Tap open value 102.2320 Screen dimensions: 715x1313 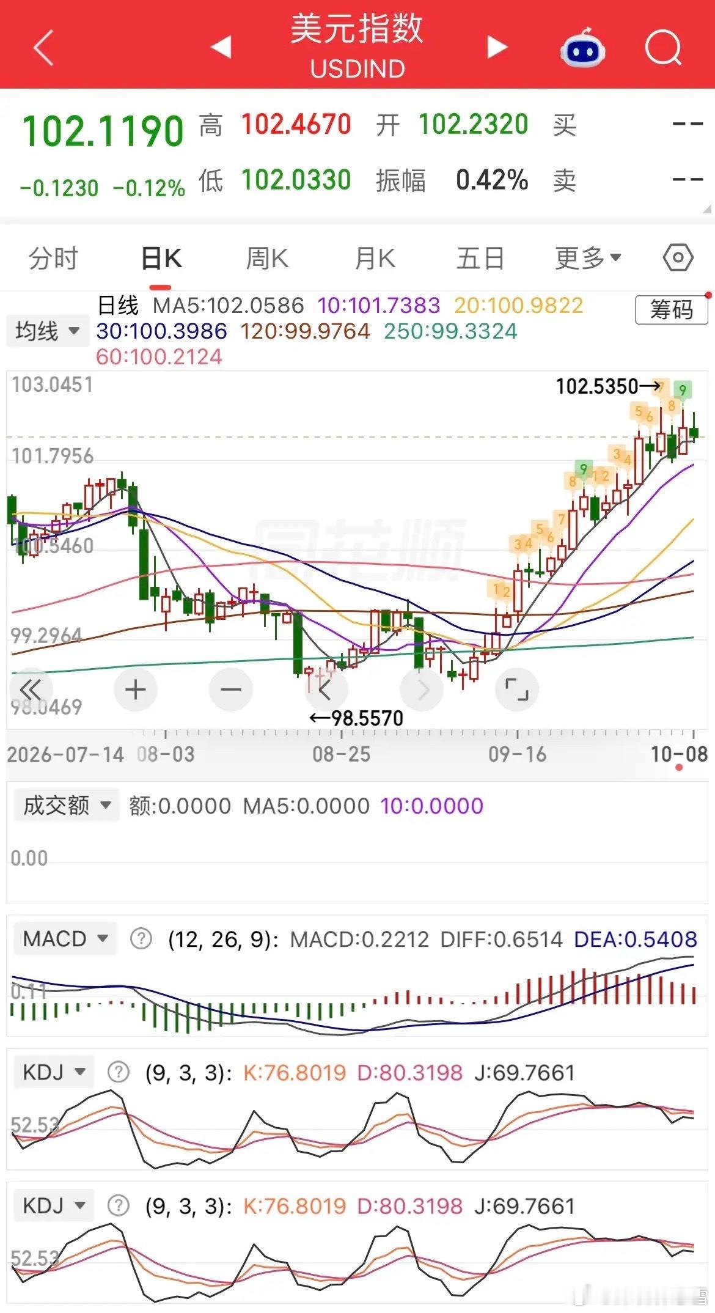[x=473, y=125]
